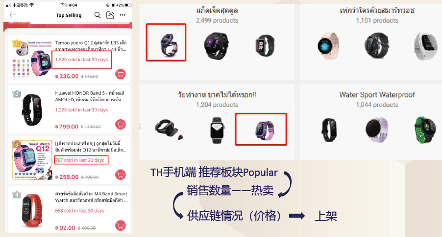Open search with the magnifier icon
This screenshot has height=237, width=442.
(98, 15)
